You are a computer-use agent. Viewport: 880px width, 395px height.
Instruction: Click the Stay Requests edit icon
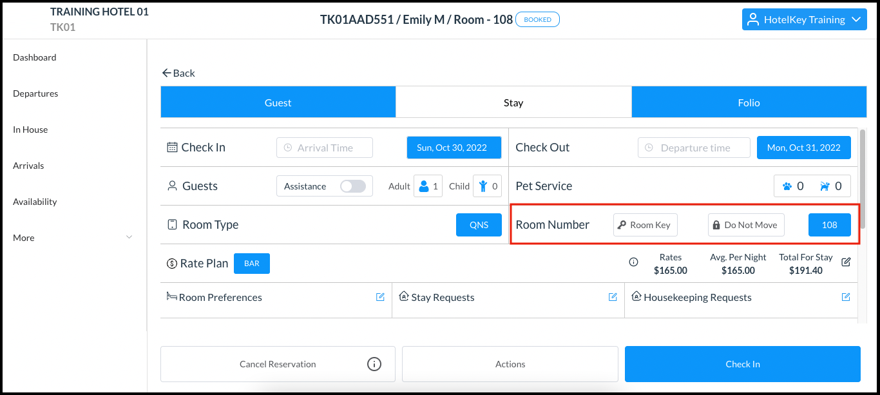point(613,297)
